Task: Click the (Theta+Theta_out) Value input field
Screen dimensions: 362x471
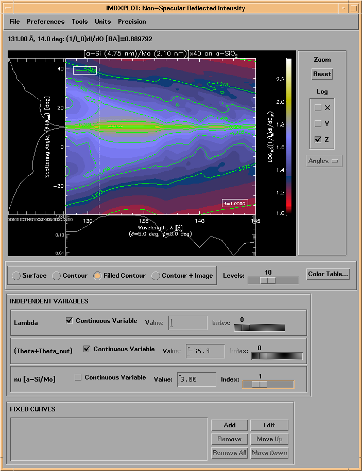Action: tap(205, 351)
